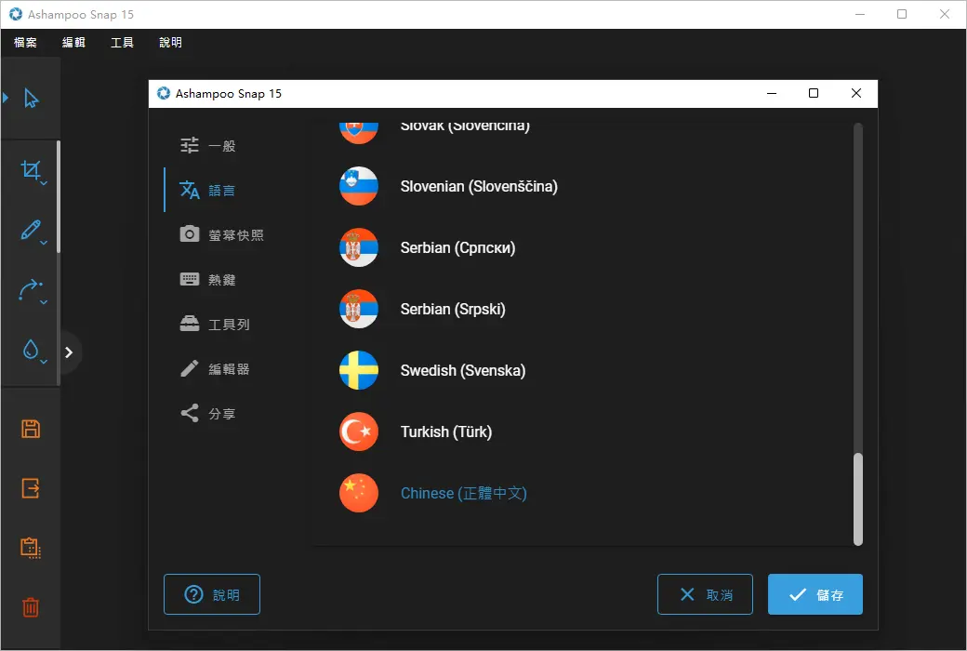
Task: Select the crop tool in left toolbar
Action: pyautogui.click(x=30, y=169)
